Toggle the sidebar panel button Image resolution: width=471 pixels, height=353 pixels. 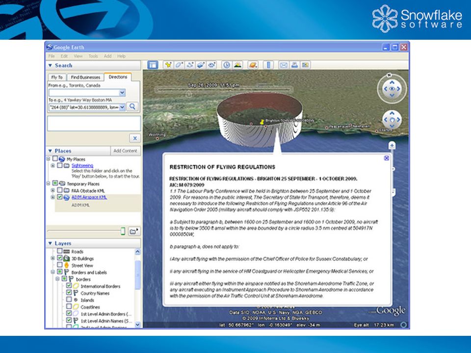(x=153, y=65)
